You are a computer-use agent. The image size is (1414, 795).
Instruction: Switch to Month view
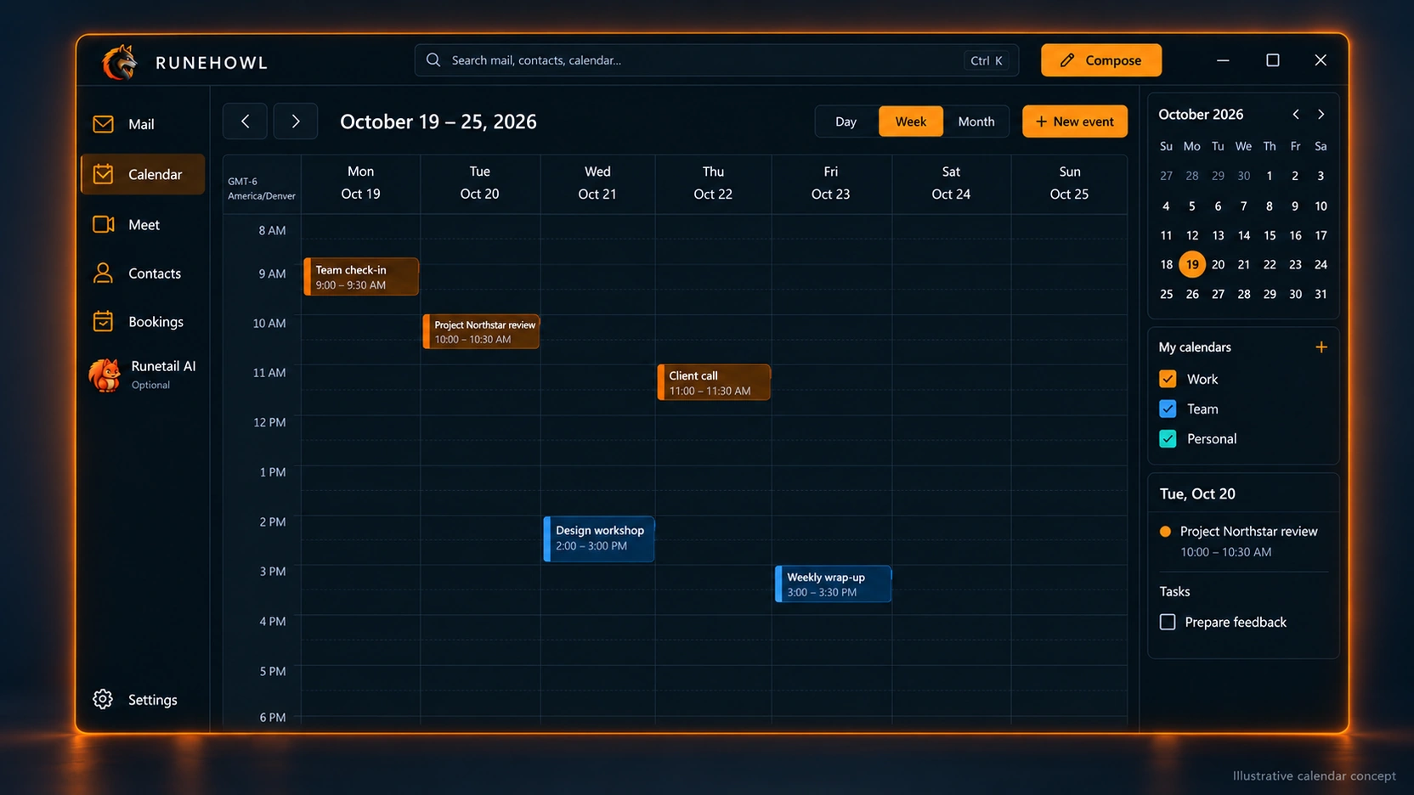coord(976,121)
